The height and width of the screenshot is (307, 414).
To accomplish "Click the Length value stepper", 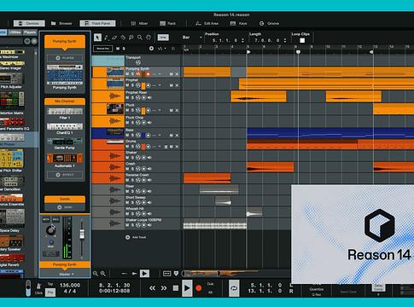I will point(284,40).
